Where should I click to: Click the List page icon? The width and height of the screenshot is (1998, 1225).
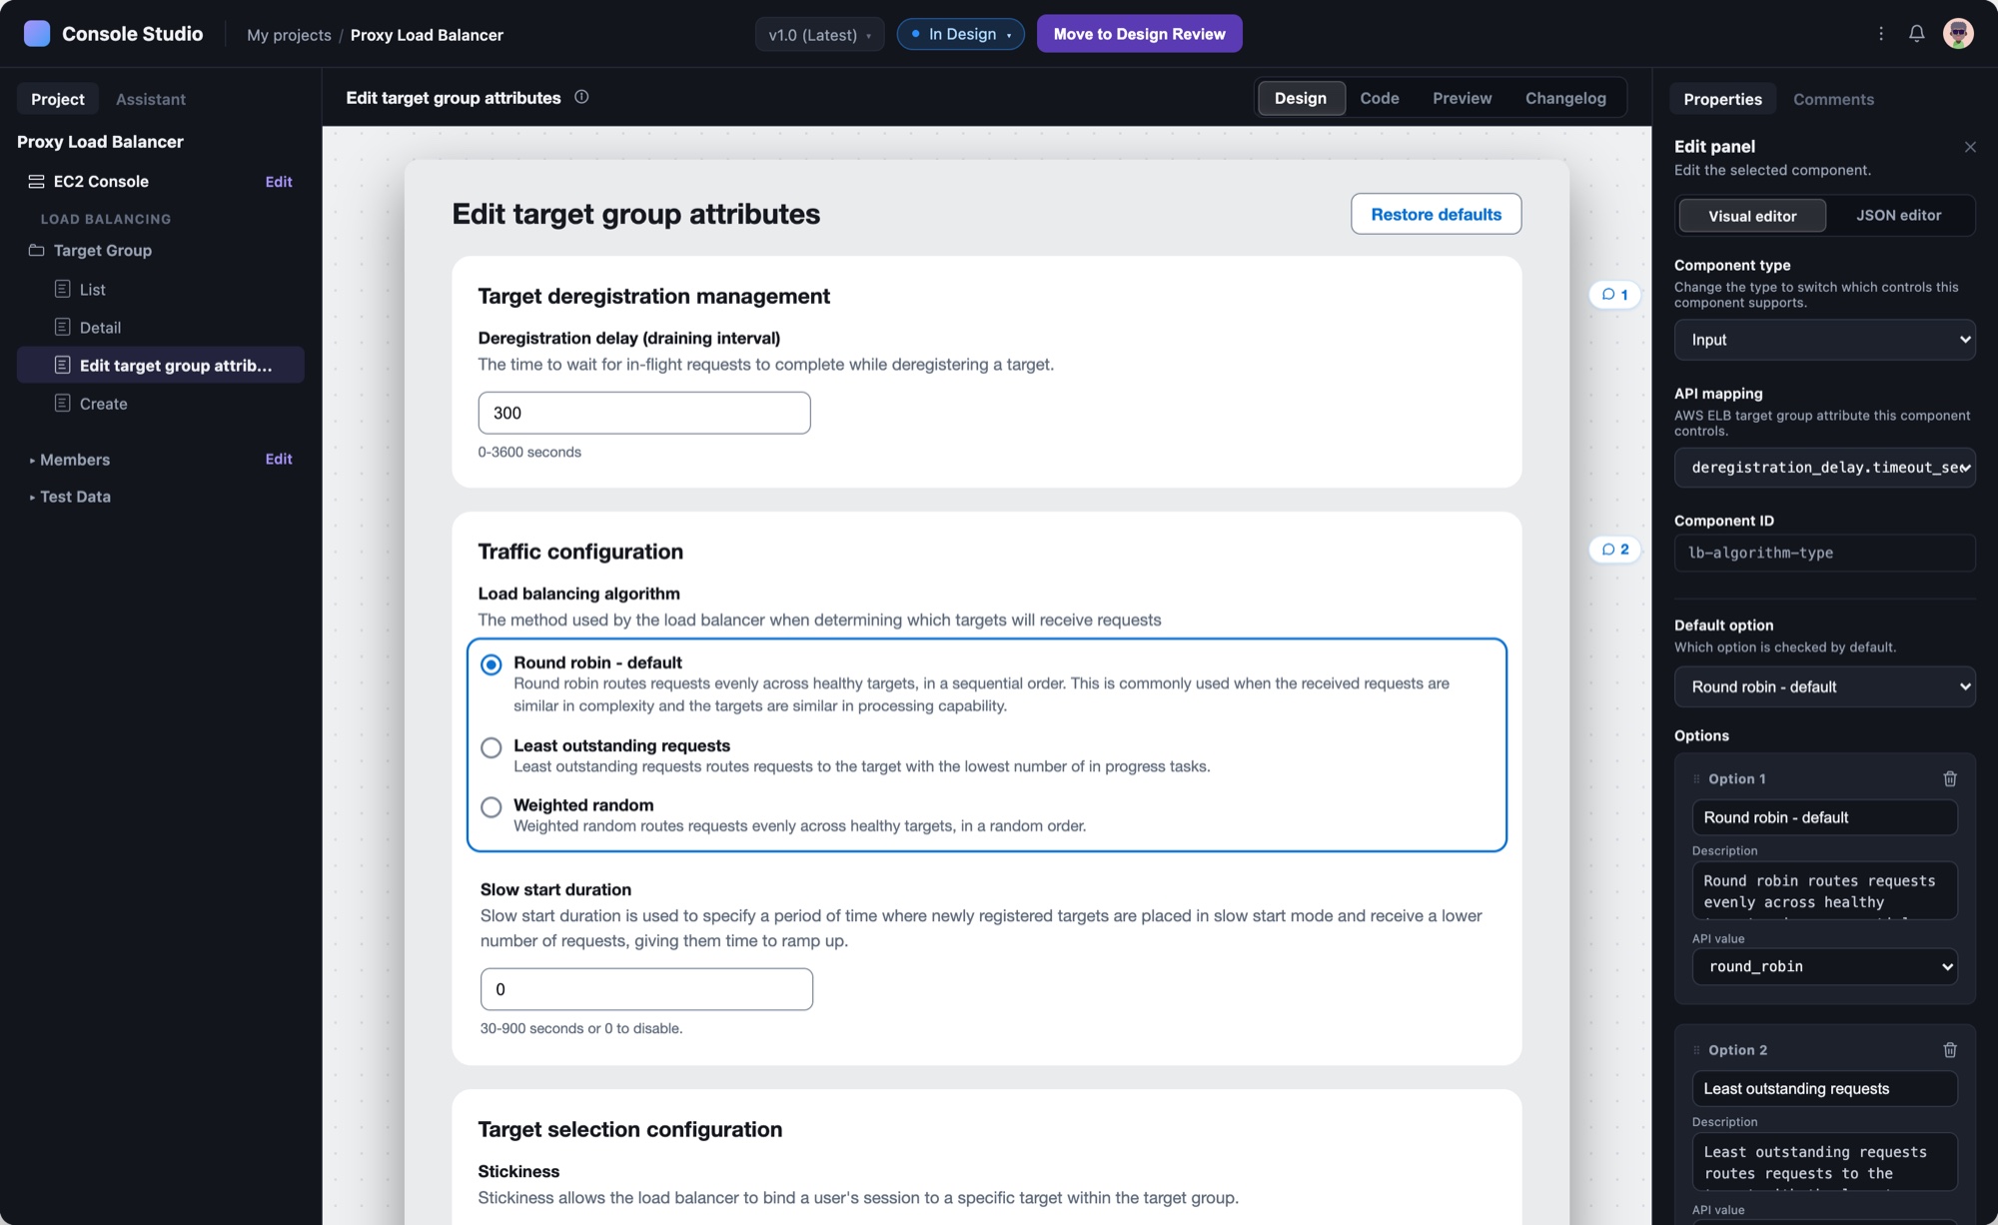point(62,289)
